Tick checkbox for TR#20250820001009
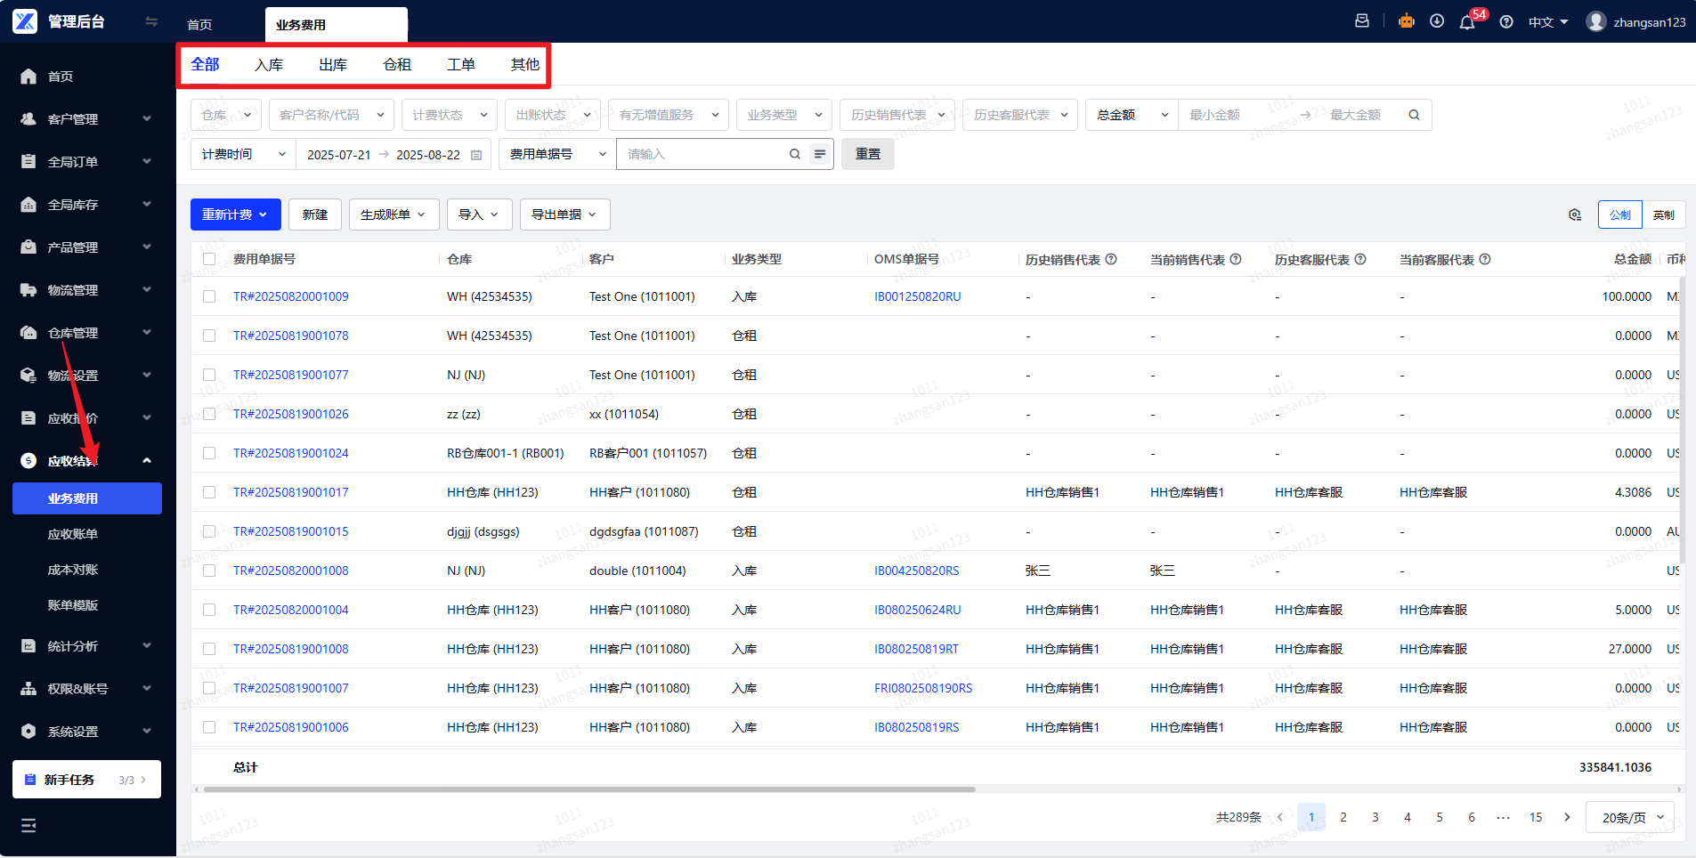 pos(209,296)
